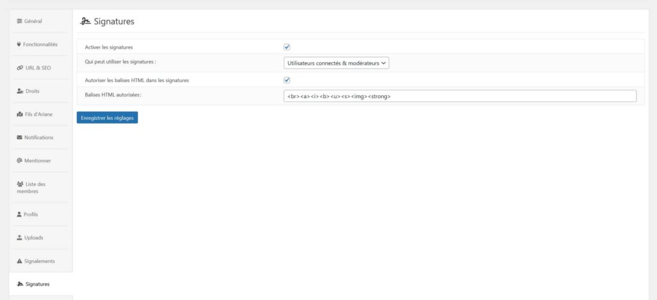Click the Fils d'Ariane map icon
Screen dimensions: 657x300
20,114
